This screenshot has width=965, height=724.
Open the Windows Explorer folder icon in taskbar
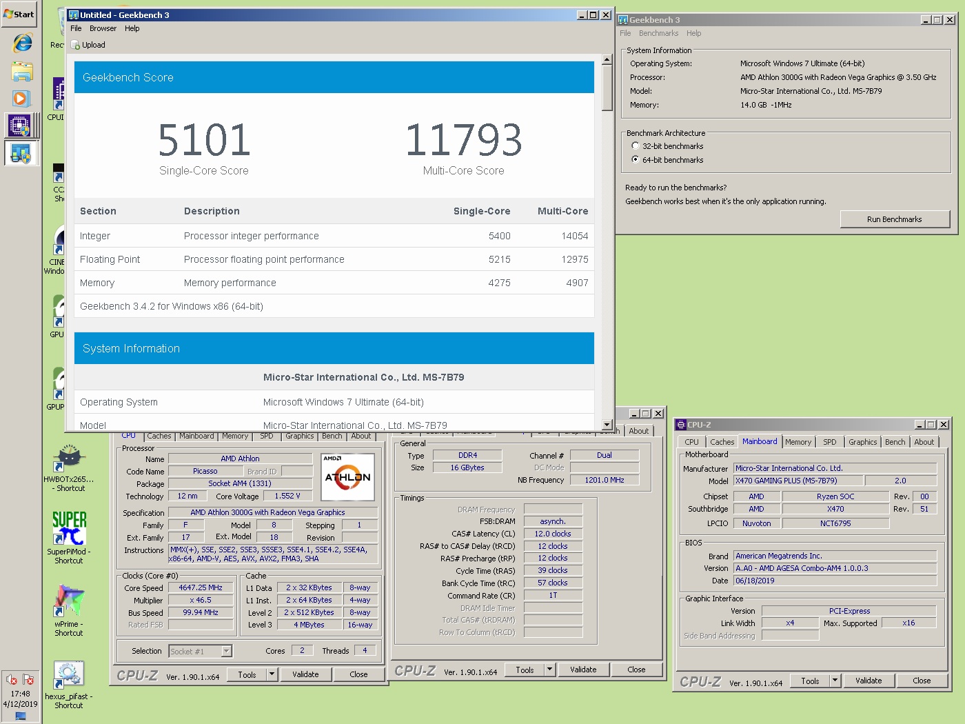coord(21,71)
